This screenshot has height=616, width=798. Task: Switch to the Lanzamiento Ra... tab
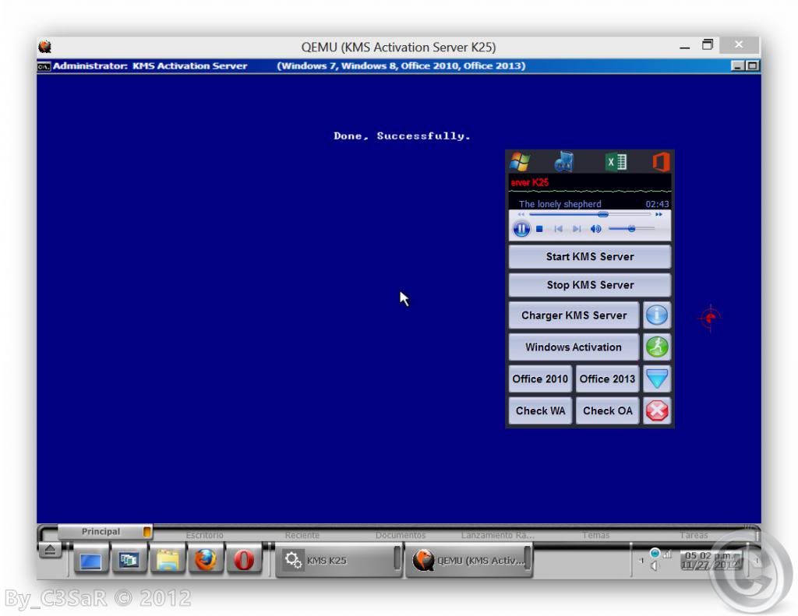498,535
